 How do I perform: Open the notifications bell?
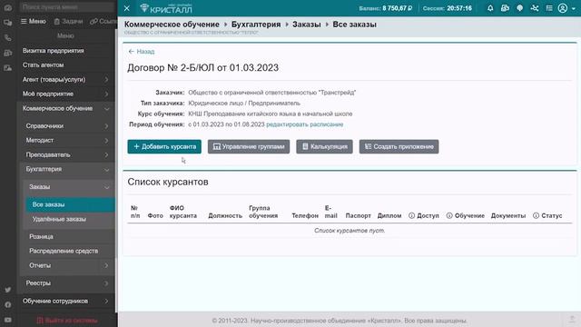(490, 8)
